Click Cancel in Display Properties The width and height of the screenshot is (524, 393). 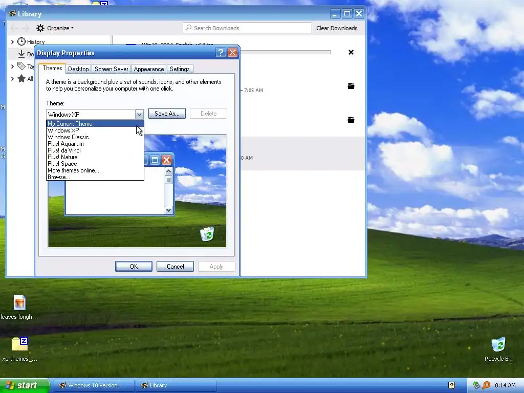[x=175, y=266]
